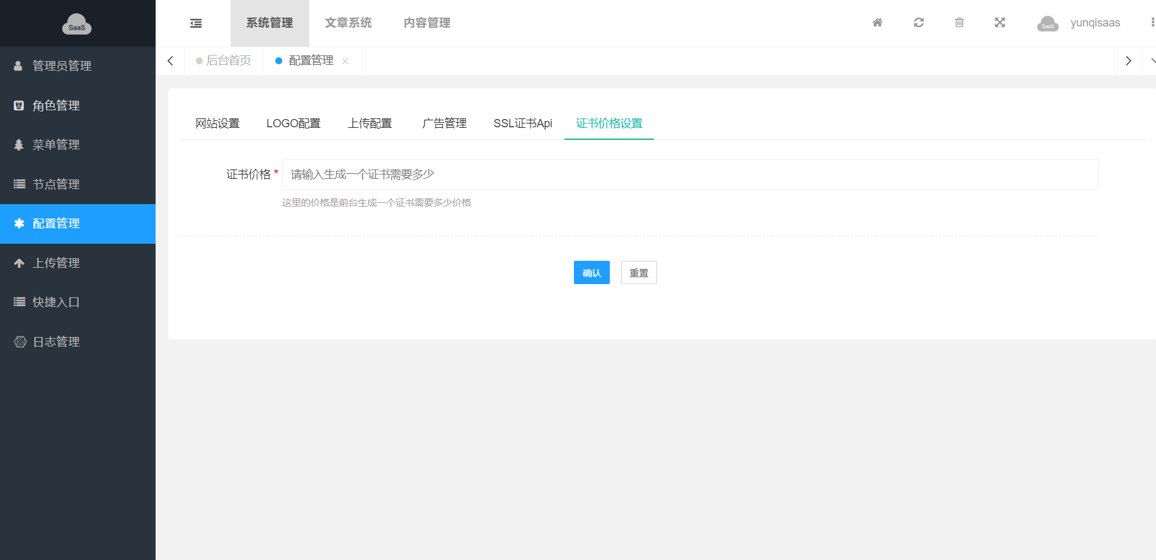Select the 证书价格设置 tab
The height and width of the screenshot is (560, 1156).
609,123
